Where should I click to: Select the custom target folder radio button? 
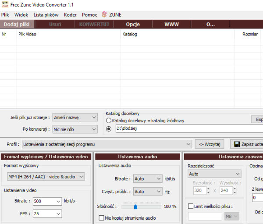coord(109,129)
